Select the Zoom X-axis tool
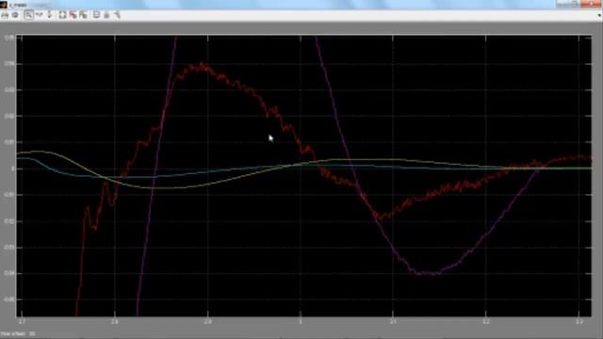The width and height of the screenshot is (603, 339). click(40, 15)
